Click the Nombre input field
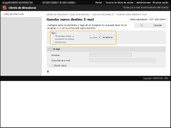This screenshot has width=171, height=128. coord(110,55)
